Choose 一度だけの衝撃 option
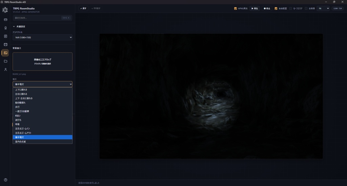347x186 pixels. pos(42,111)
